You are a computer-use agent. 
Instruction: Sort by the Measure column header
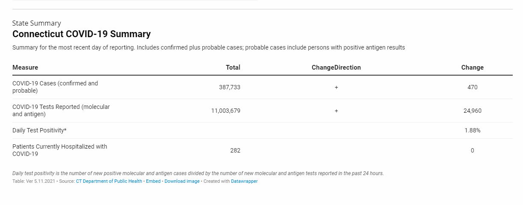point(25,67)
